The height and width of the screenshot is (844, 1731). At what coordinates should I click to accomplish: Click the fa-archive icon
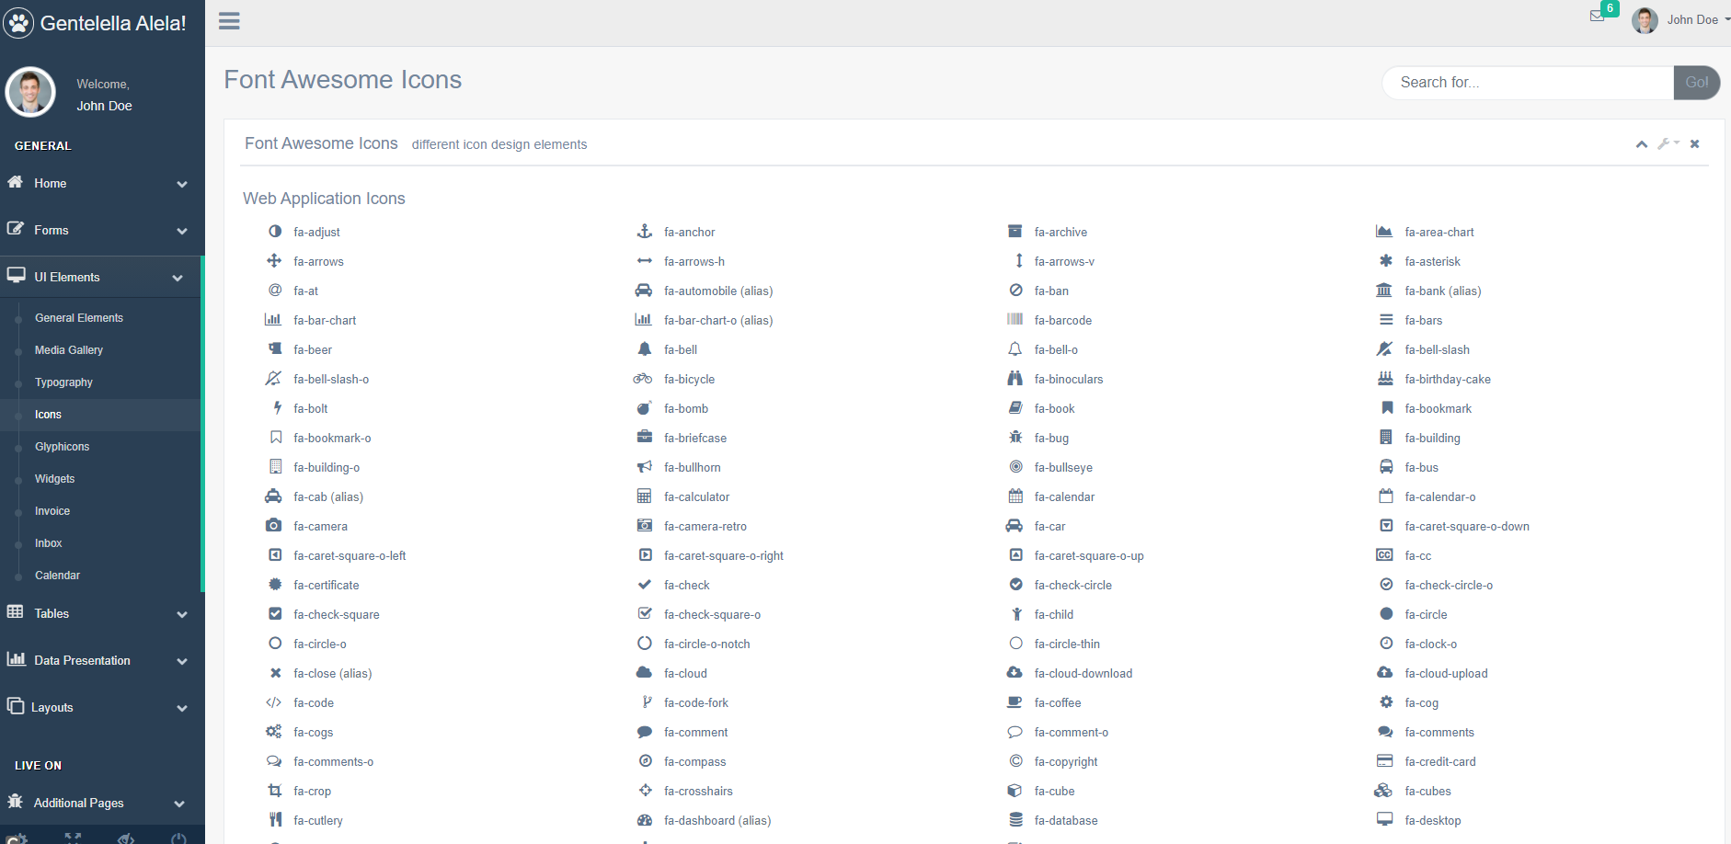pos(1015,232)
